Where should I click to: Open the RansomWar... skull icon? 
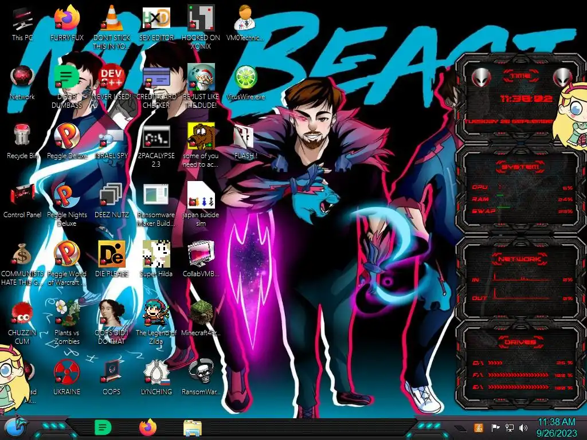point(201,377)
